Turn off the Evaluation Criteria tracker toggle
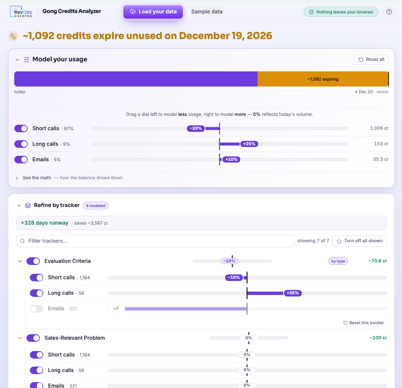Screen dimensions: 402x388 (x=33, y=261)
